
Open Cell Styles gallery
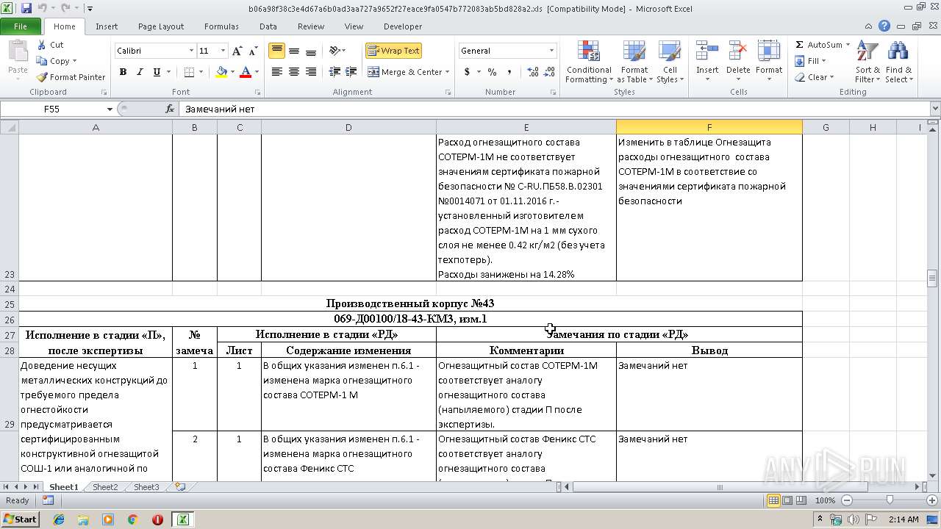tap(670, 62)
